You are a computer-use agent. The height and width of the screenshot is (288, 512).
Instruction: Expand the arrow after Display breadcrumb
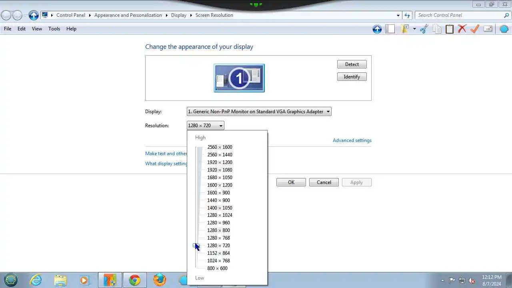191,15
